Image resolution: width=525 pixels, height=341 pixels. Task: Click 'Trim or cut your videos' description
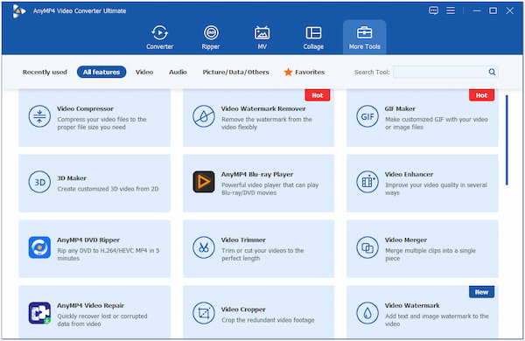262,254
